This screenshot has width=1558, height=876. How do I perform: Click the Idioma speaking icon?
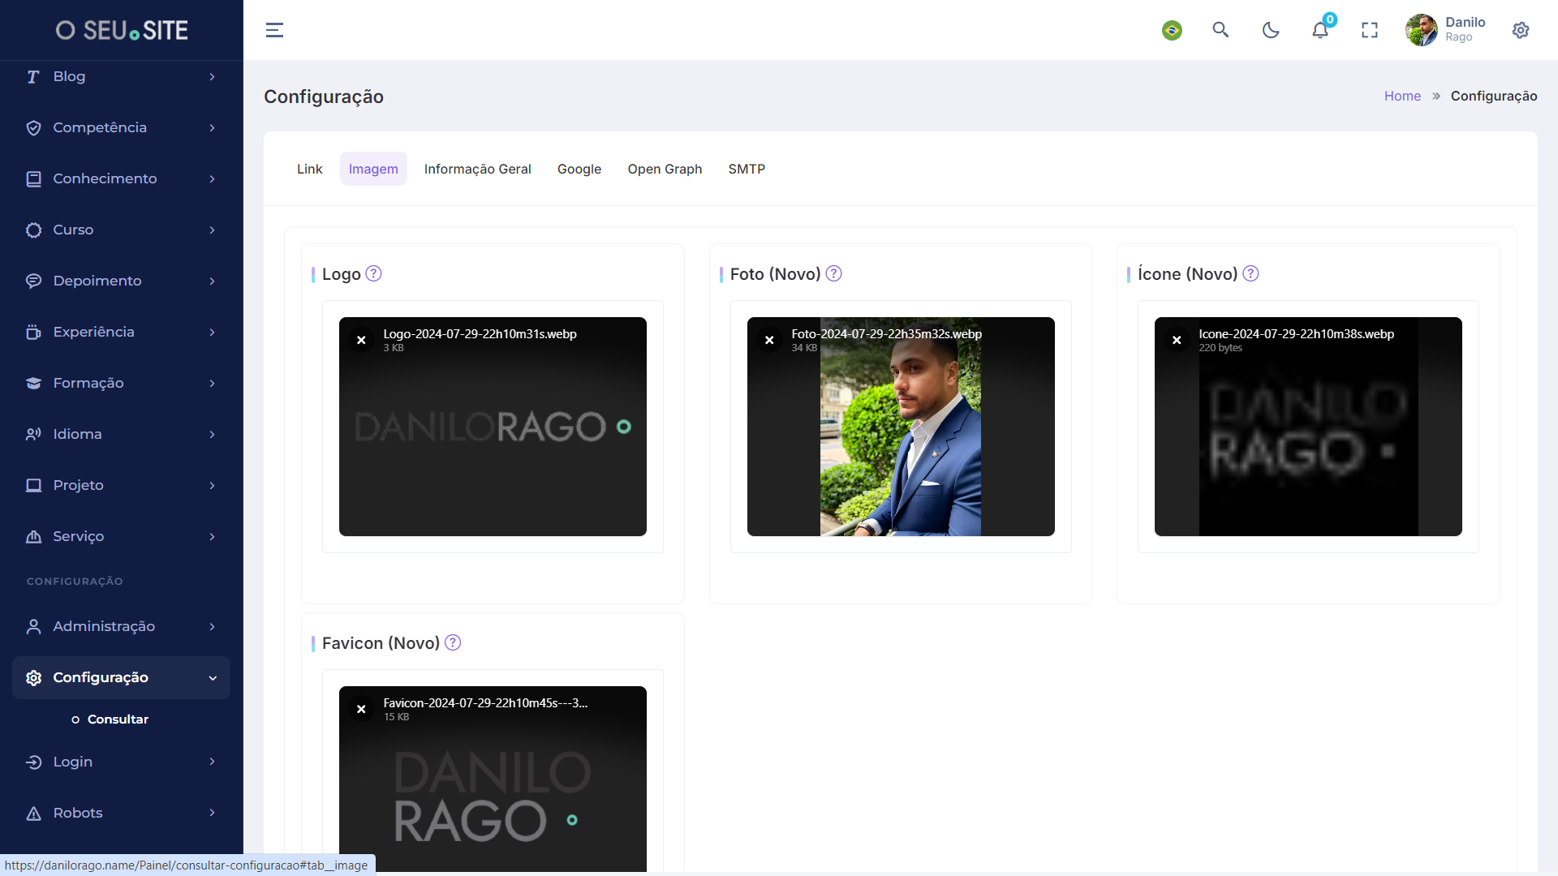point(33,434)
